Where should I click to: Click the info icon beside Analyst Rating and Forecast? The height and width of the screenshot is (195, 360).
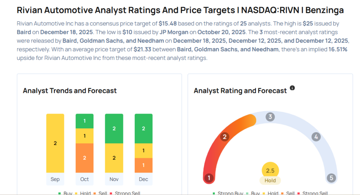(x=292, y=88)
